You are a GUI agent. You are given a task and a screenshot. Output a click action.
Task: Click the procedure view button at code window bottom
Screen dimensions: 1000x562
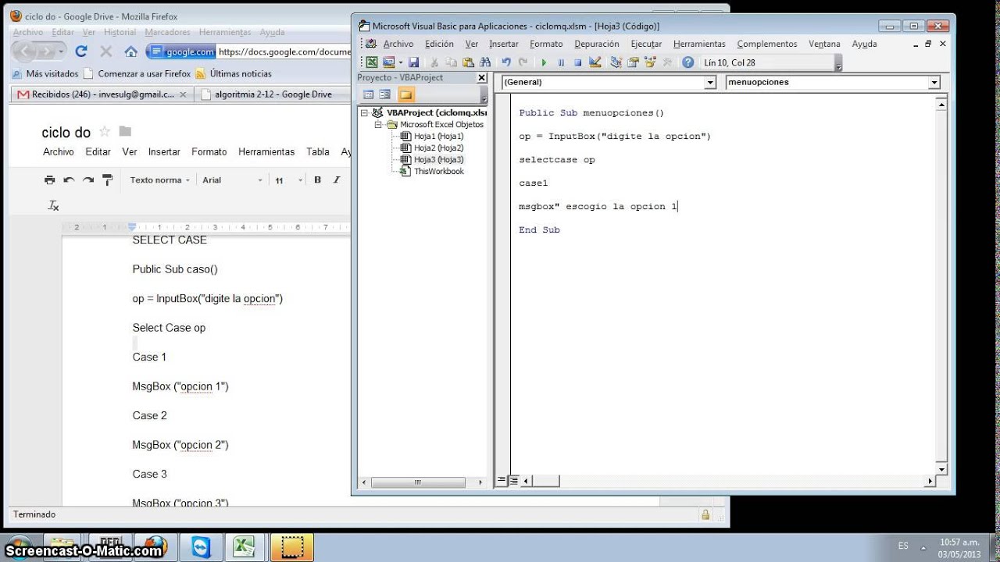tap(502, 482)
